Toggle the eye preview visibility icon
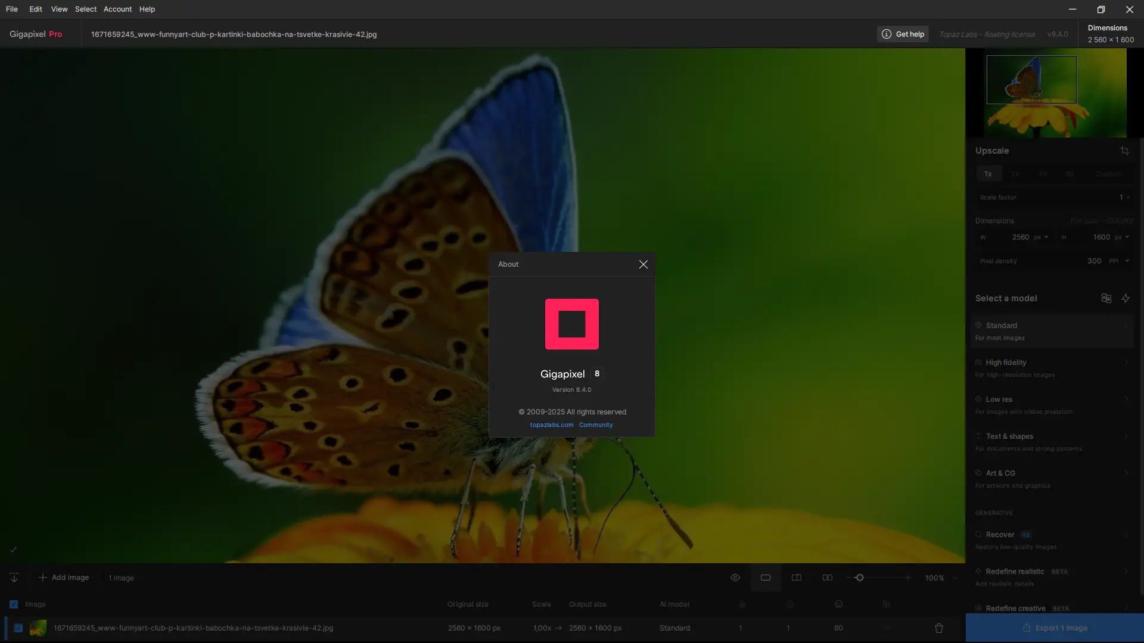The image size is (1144, 643). (735, 578)
